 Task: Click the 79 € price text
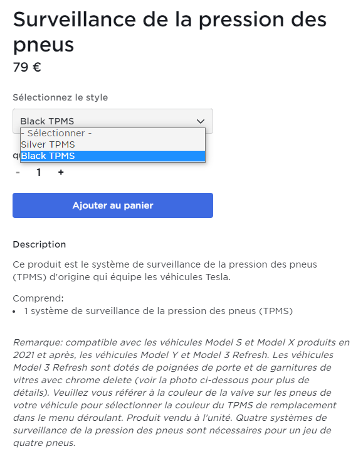pyautogui.click(x=27, y=67)
